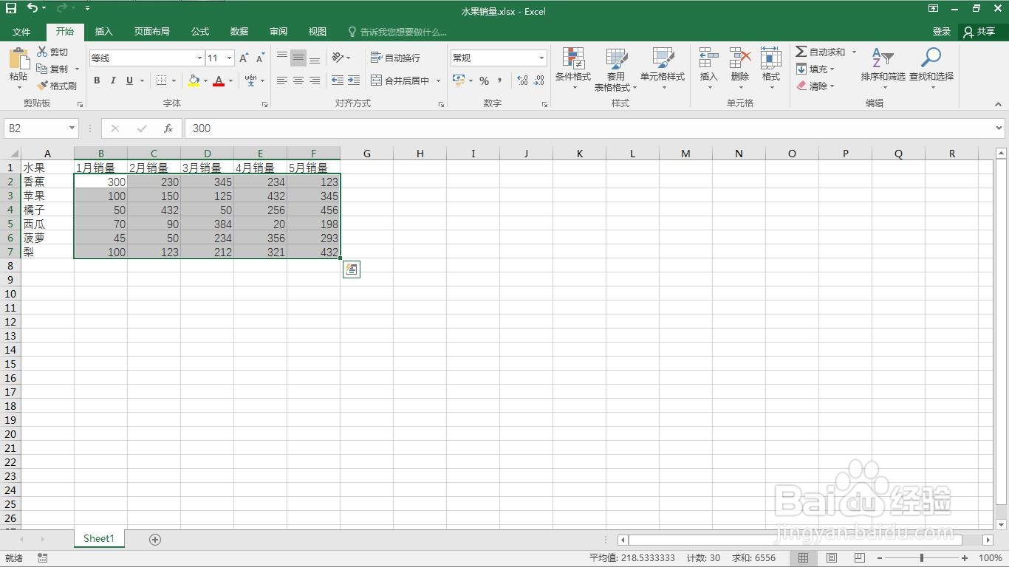
Task: Open the Format as Table icon
Action: pos(616,58)
